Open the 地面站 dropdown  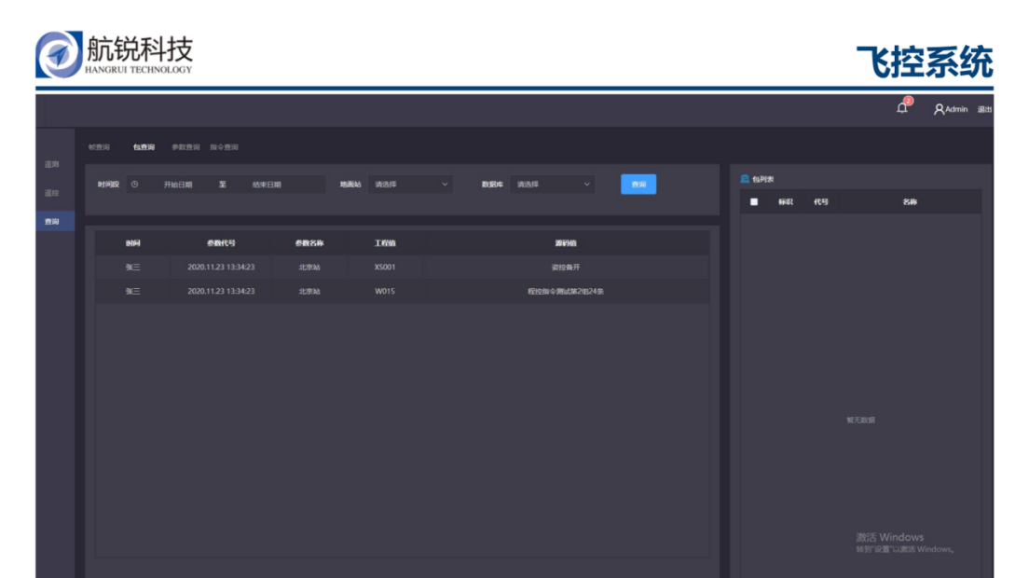pos(410,185)
